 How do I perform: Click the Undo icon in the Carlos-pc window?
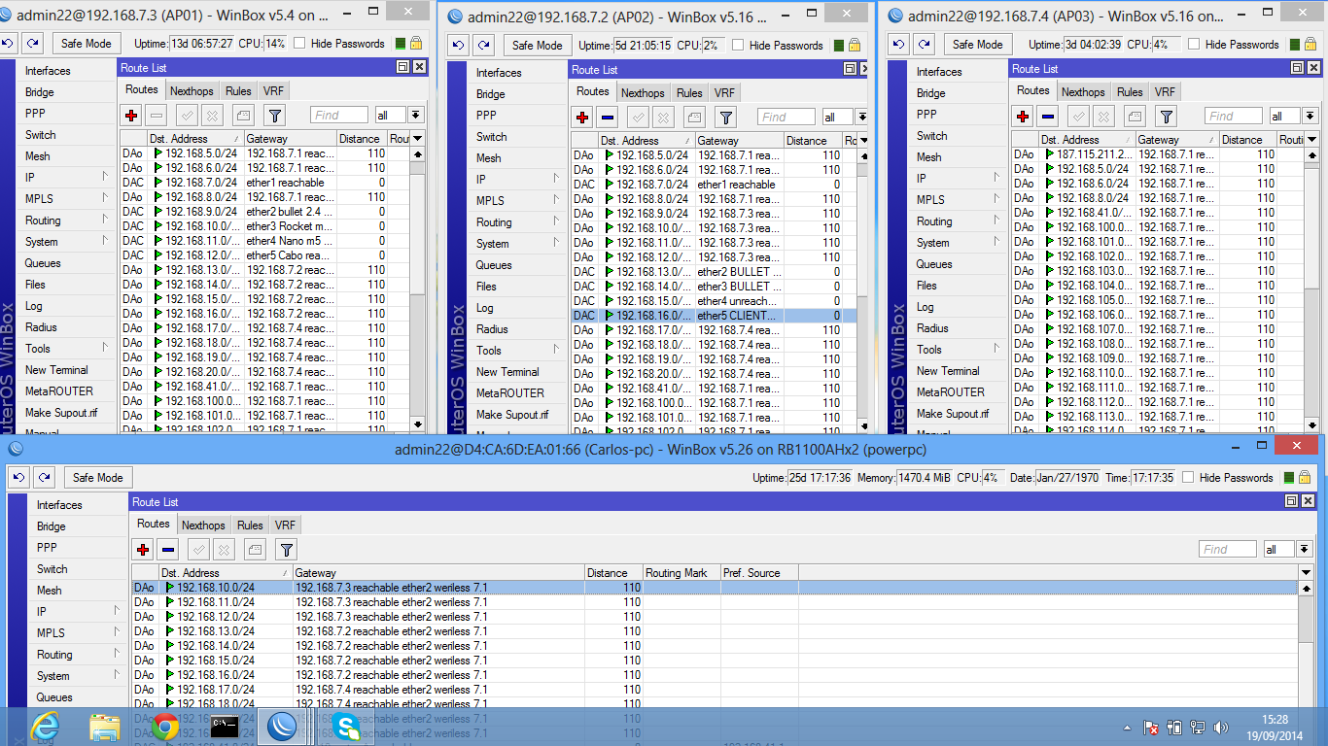pos(19,477)
